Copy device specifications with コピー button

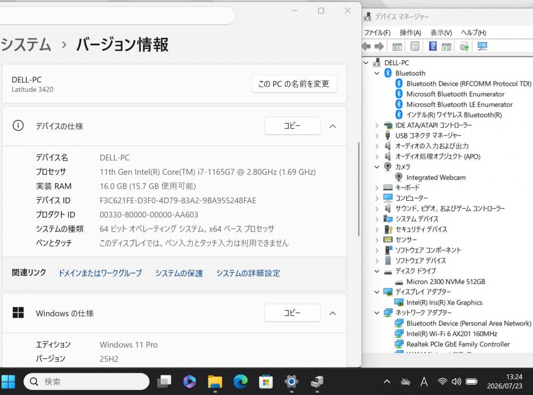(x=292, y=126)
